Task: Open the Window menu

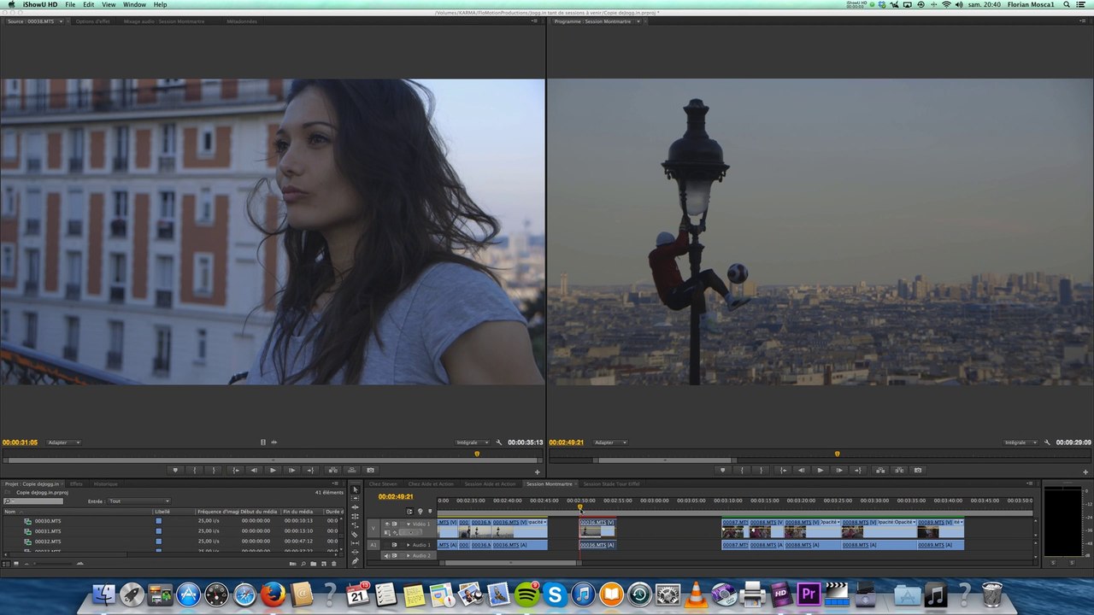Action: [134, 5]
